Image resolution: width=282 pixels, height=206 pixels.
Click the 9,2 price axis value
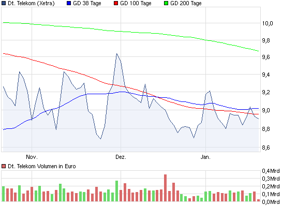click(266, 92)
